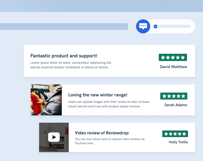This screenshot has width=203, height=161.
Task: Open "Loving the new winter range!" review
Action: (98, 95)
